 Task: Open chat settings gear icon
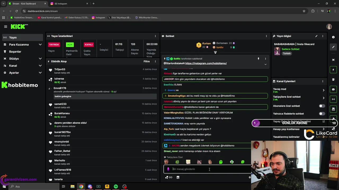click(x=249, y=177)
